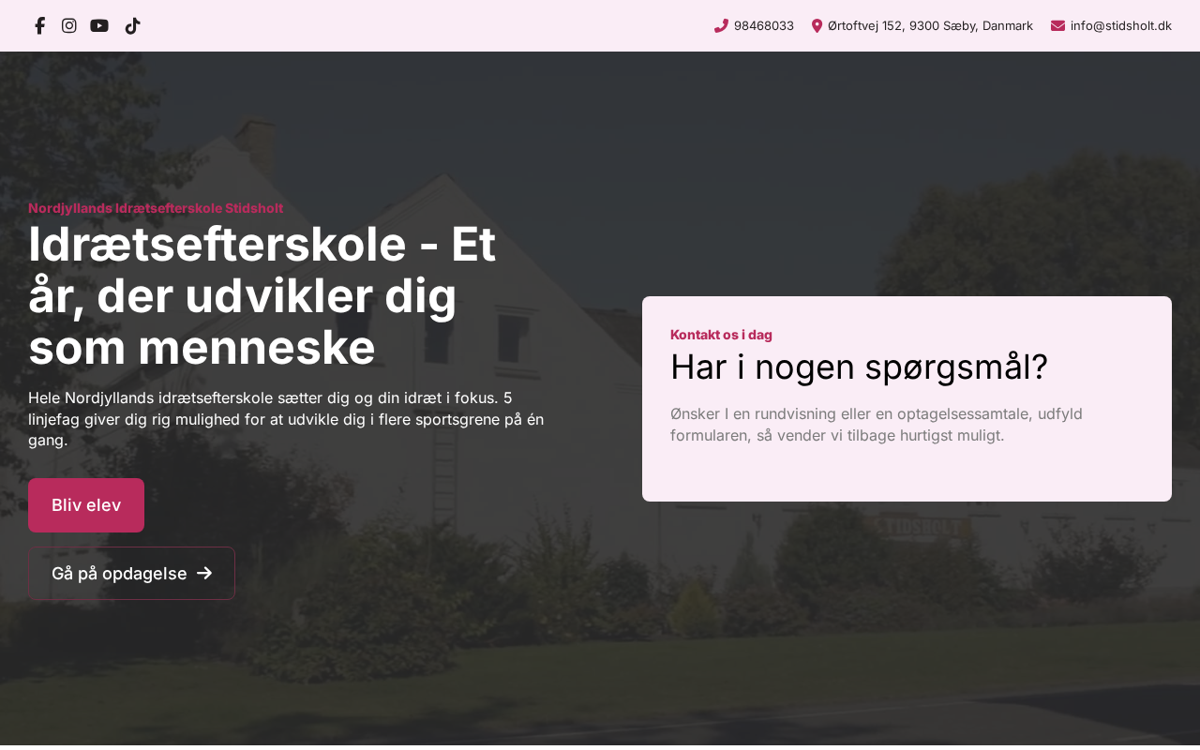Click the Gå på opdagelse button
Viewport: 1200px width, 750px height.
[131, 573]
